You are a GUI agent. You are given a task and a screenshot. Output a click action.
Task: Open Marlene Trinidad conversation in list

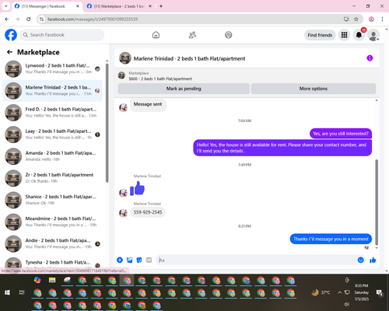click(53, 91)
